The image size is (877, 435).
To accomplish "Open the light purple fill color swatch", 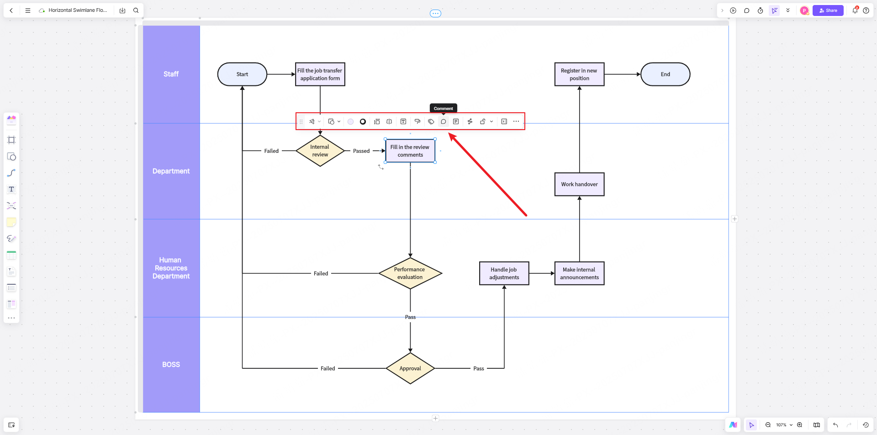I will (350, 121).
